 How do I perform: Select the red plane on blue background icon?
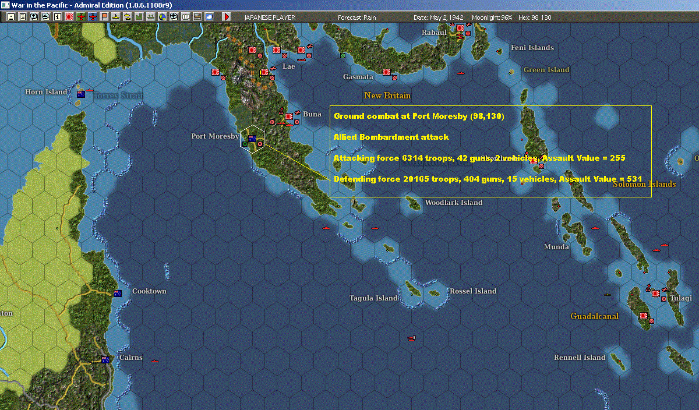(x=92, y=17)
